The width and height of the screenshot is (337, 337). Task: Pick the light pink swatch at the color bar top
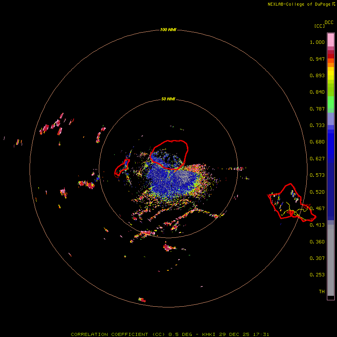(x=331, y=40)
